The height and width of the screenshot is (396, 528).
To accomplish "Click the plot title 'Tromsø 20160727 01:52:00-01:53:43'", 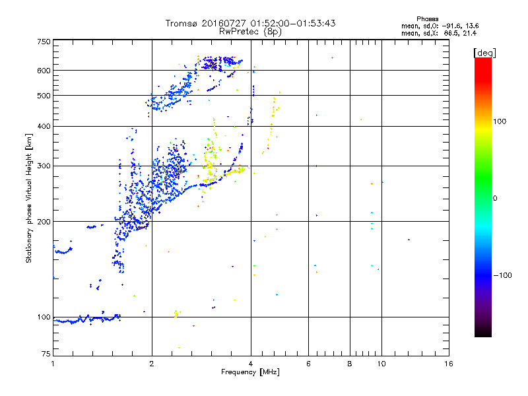I will coord(250,23).
